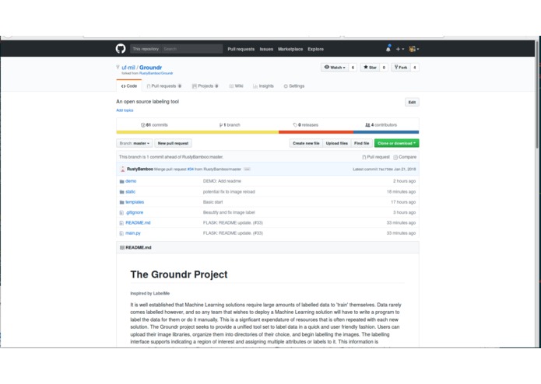The width and height of the screenshot is (541, 384).
Task: Click the templates folder icon
Action: pos(121,203)
